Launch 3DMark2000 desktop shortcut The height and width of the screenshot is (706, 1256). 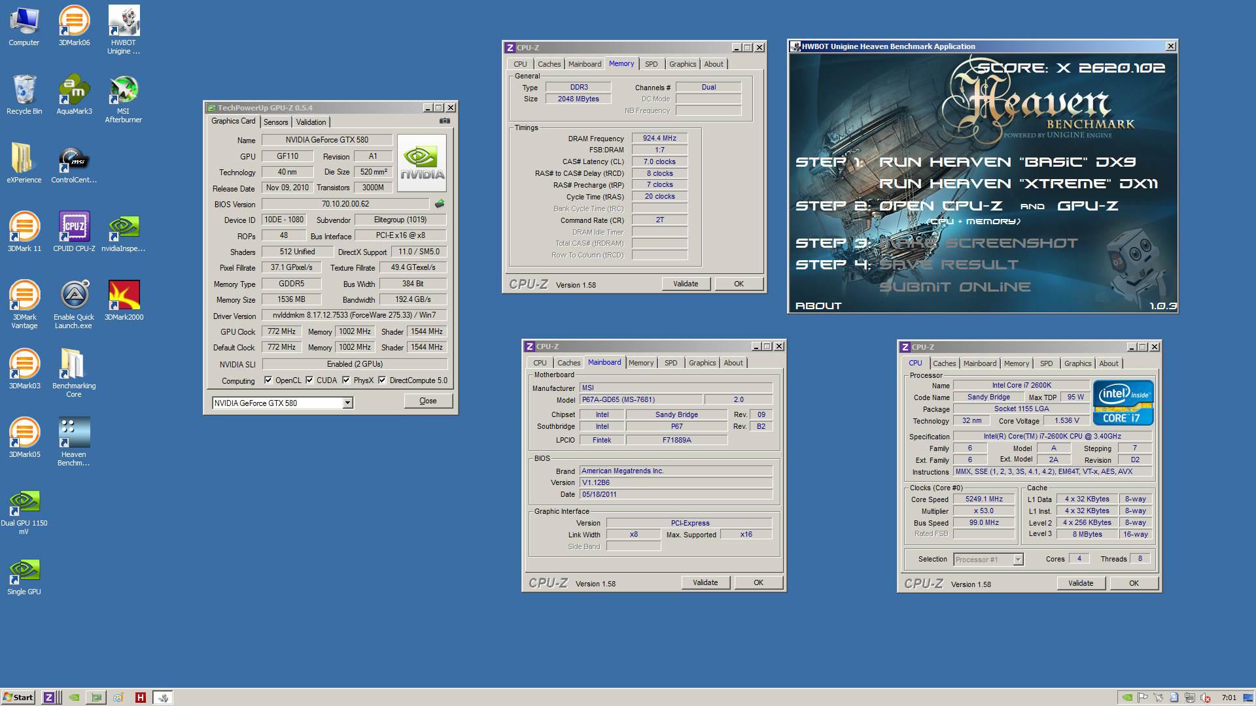coord(124,301)
